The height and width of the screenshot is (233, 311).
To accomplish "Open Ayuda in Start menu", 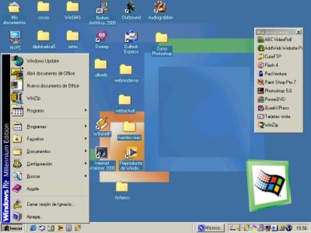I will click(50, 189).
